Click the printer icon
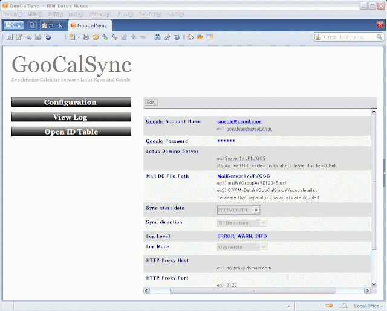This screenshot has height=311, width=387. (86, 37)
